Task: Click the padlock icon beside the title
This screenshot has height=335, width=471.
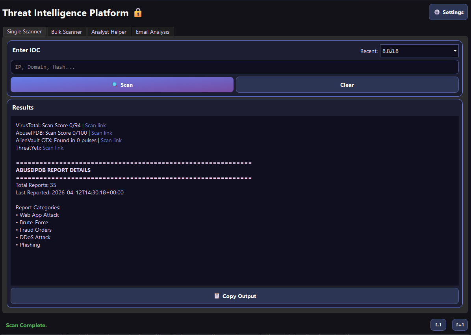Action: [138, 13]
